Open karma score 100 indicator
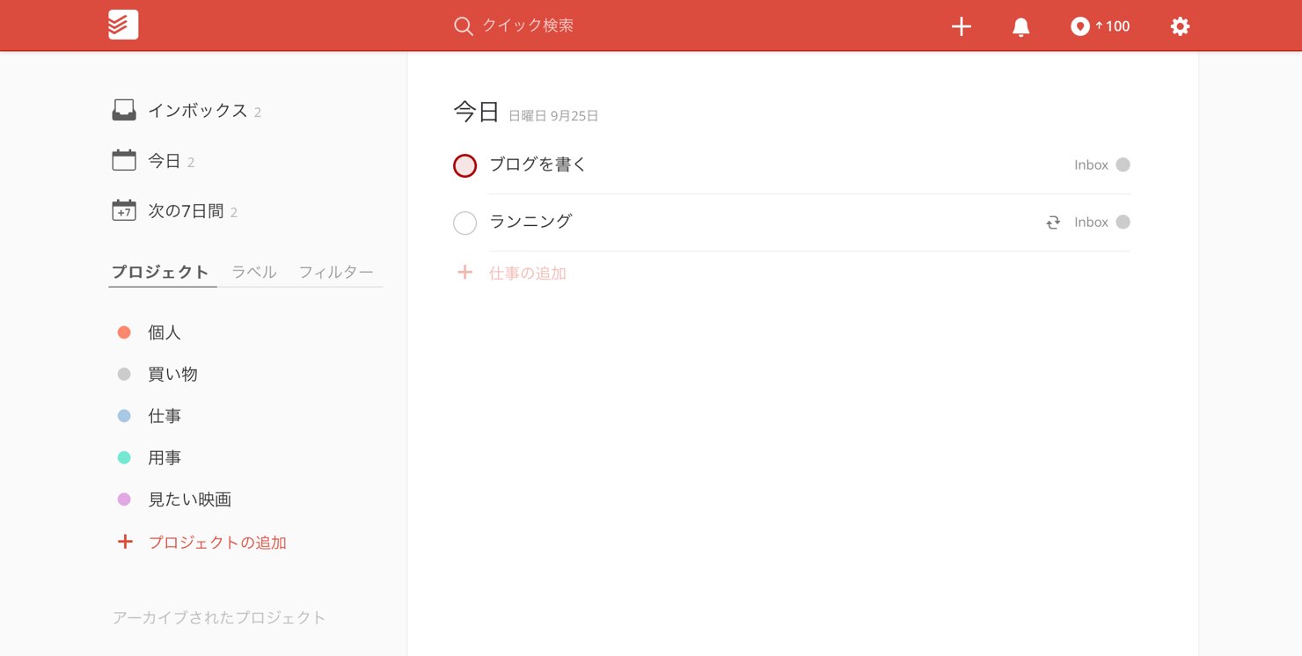Image resolution: width=1302 pixels, height=656 pixels. (x=1101, y=26)
